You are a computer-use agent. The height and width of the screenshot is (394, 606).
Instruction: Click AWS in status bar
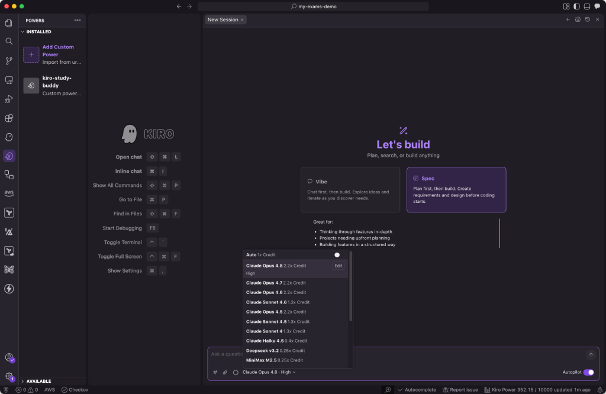click(x=50, y=390)
